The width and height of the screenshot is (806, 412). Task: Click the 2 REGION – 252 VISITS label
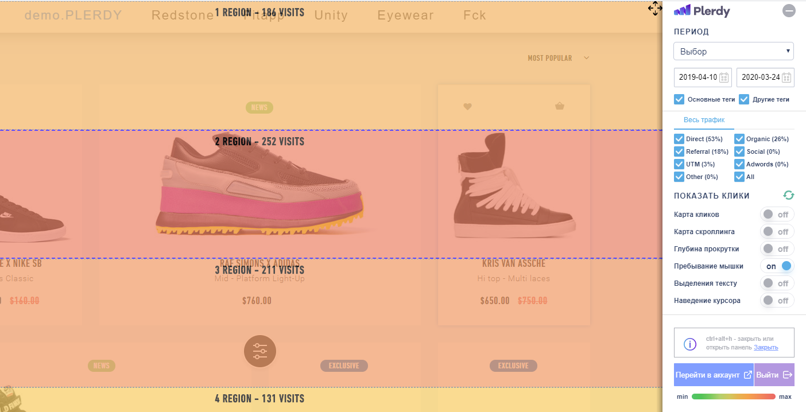click(x=259, y=141)
